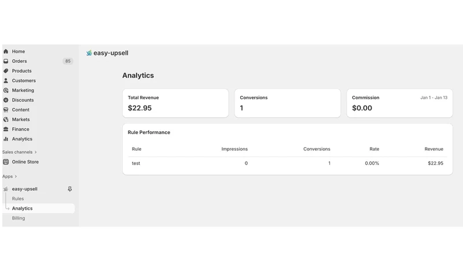Viewport: 463px width, 260px height.
Task: Click the 0 impressions cell
Action: point(246,164)
